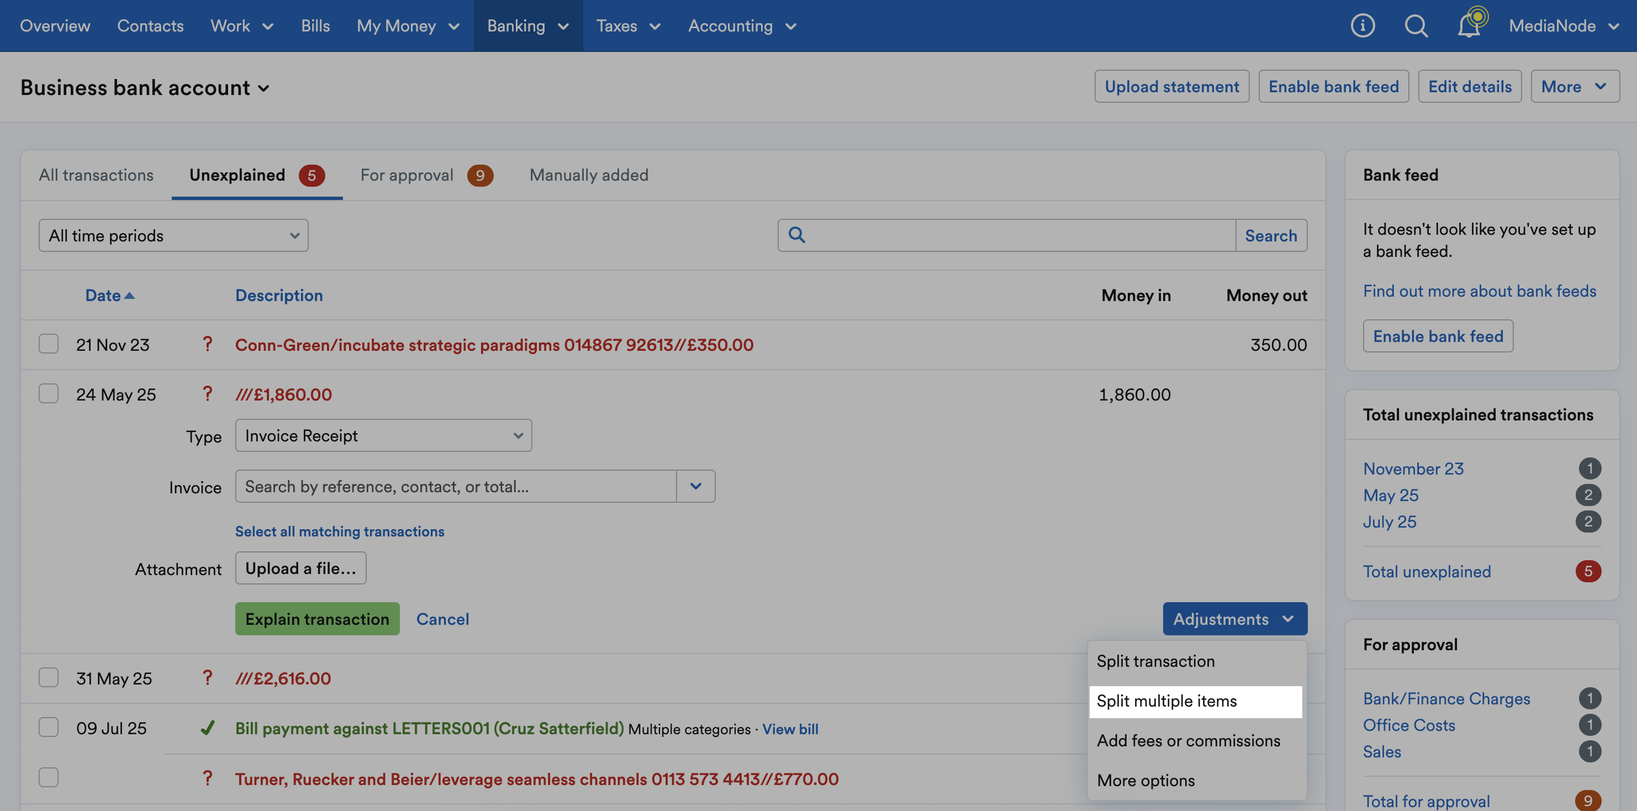
Task: Click Upload a file button
Action: 300,568
